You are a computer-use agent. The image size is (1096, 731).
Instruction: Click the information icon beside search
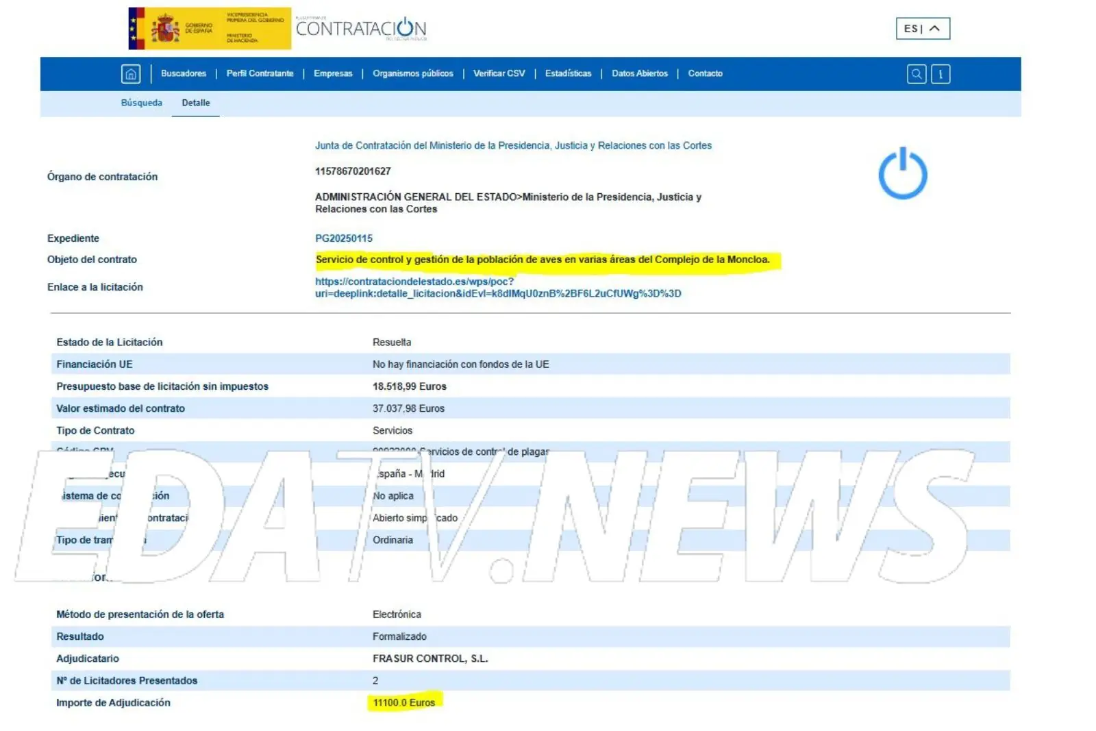pos(941,74)
